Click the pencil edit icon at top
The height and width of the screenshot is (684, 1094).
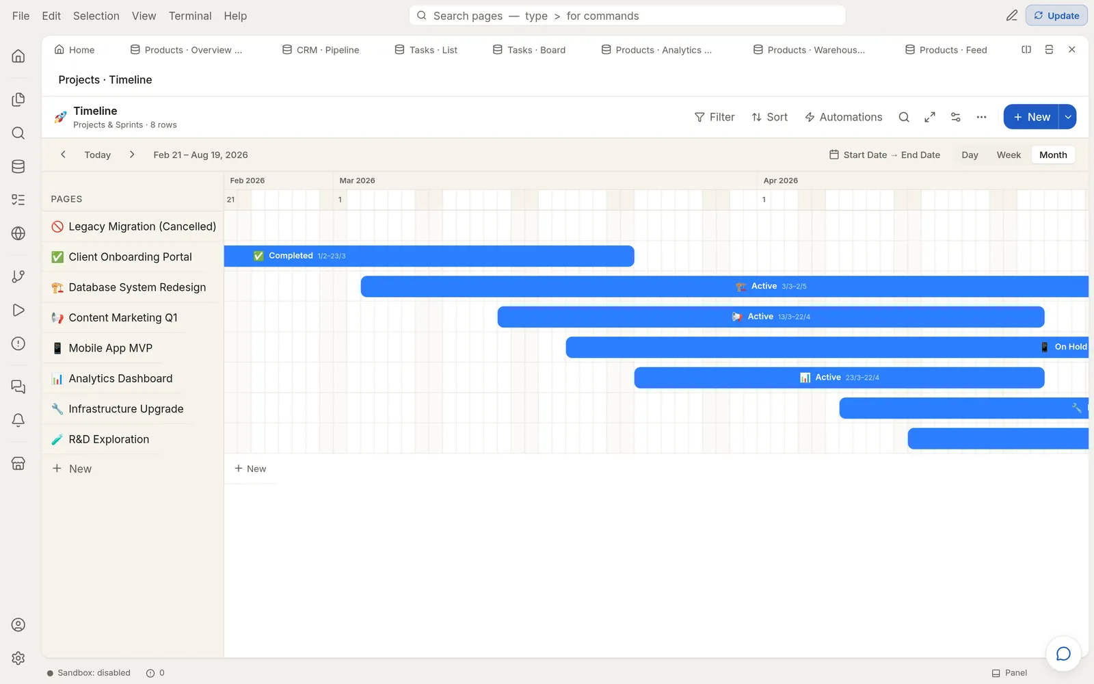coord(1012,15)
